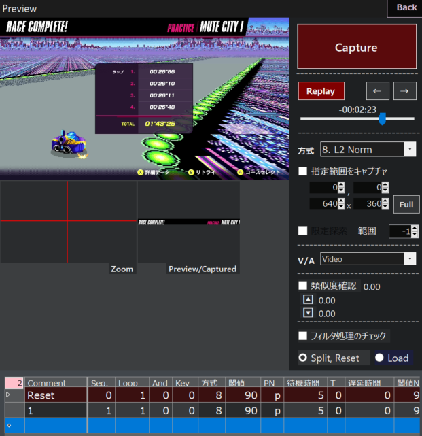Enable 指定範囲をキャプチャ checkbox
This screenshot has width=422, height=436.
point(302,171)
